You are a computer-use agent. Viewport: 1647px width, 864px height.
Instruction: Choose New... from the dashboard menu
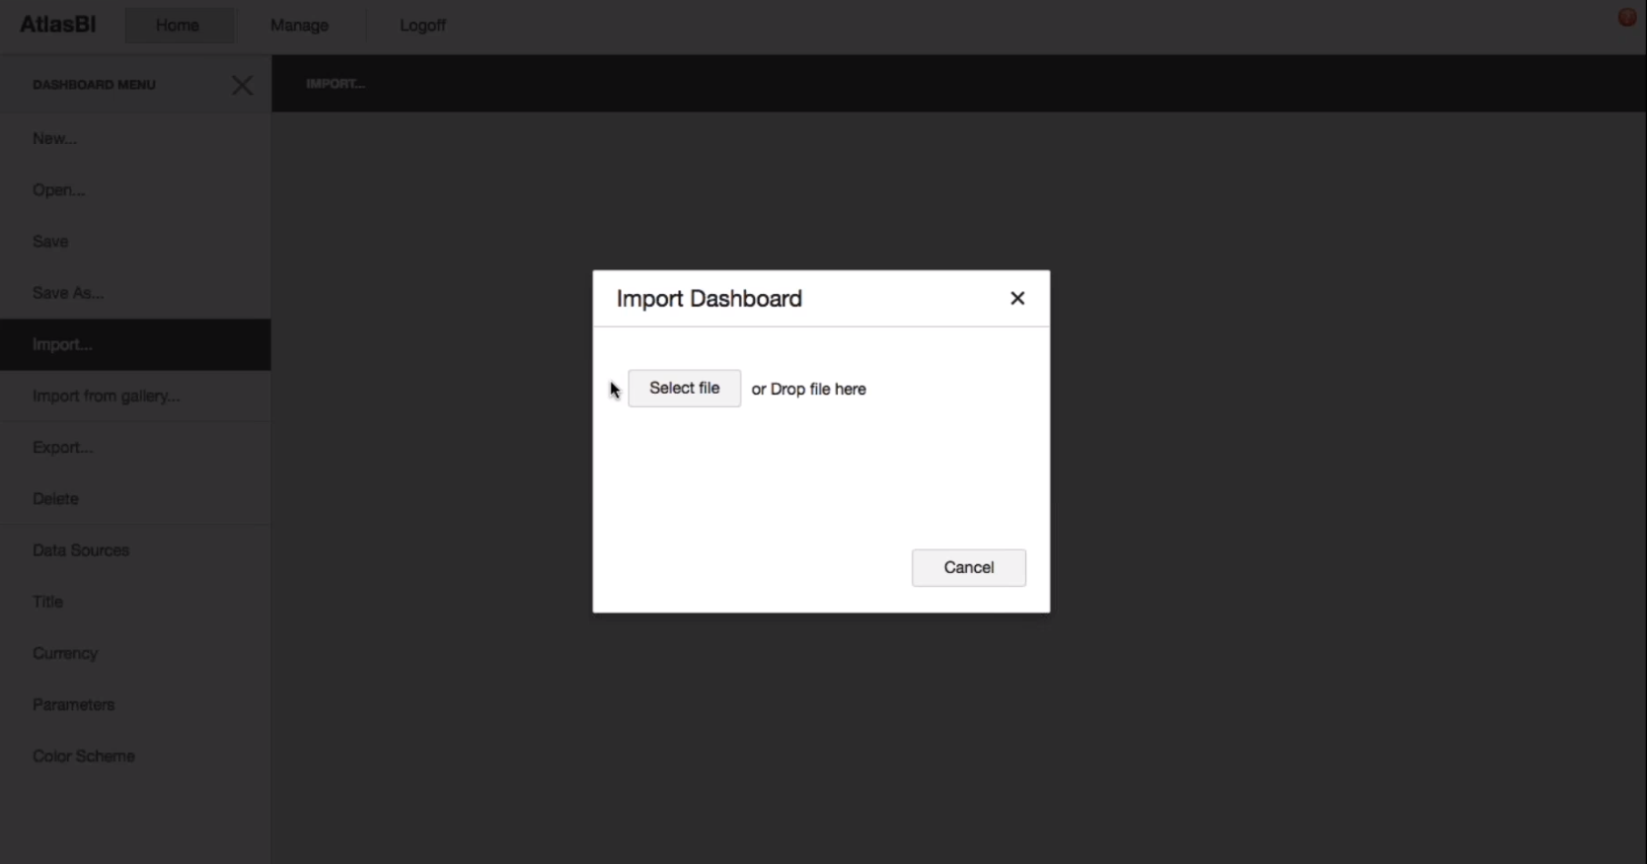click(x=55, y=139)
